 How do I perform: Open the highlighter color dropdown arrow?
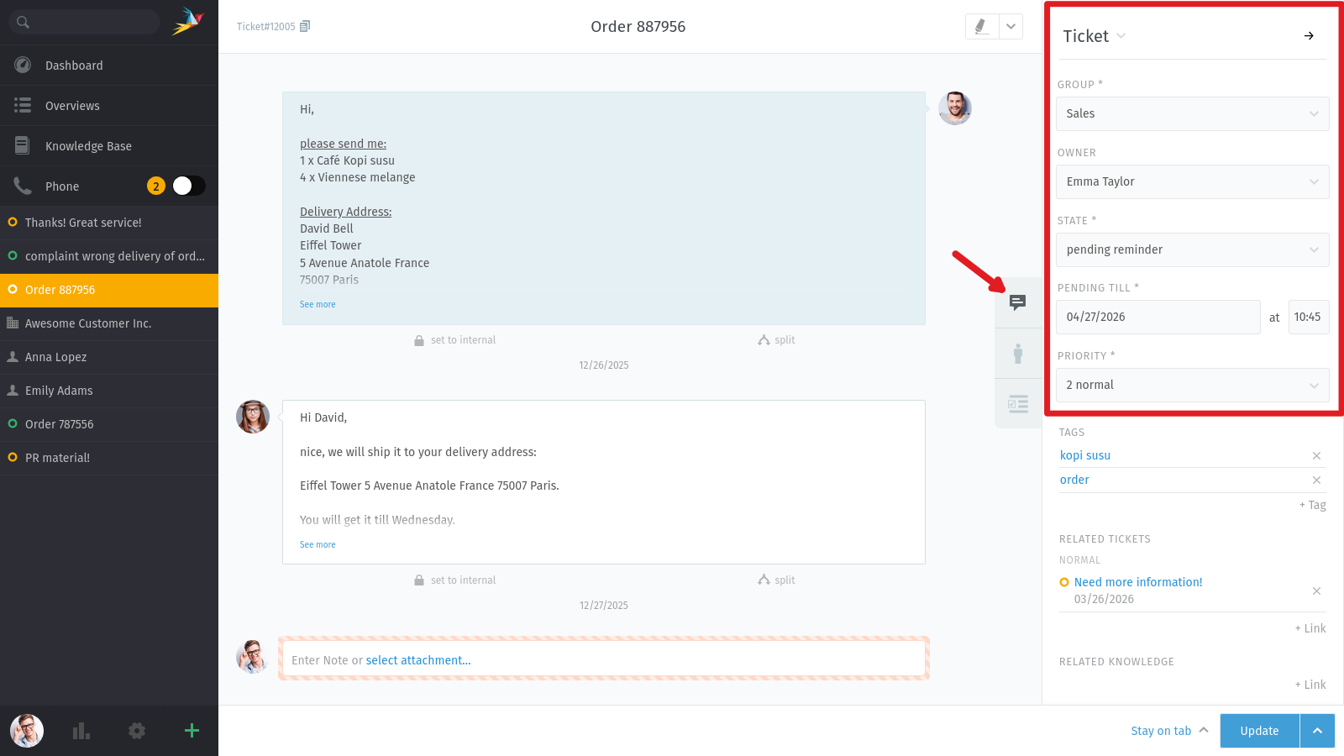(1011, 27)
